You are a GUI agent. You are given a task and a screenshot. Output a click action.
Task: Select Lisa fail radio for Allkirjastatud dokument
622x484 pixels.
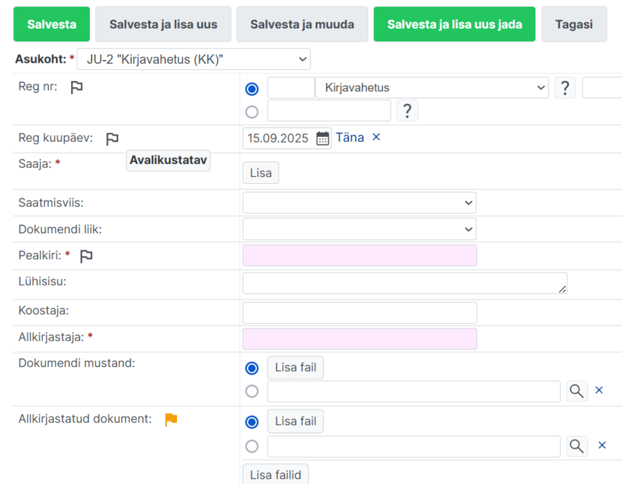click(252, 422)
